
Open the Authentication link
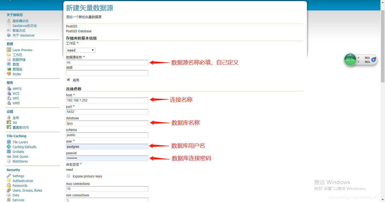(23, 181)
